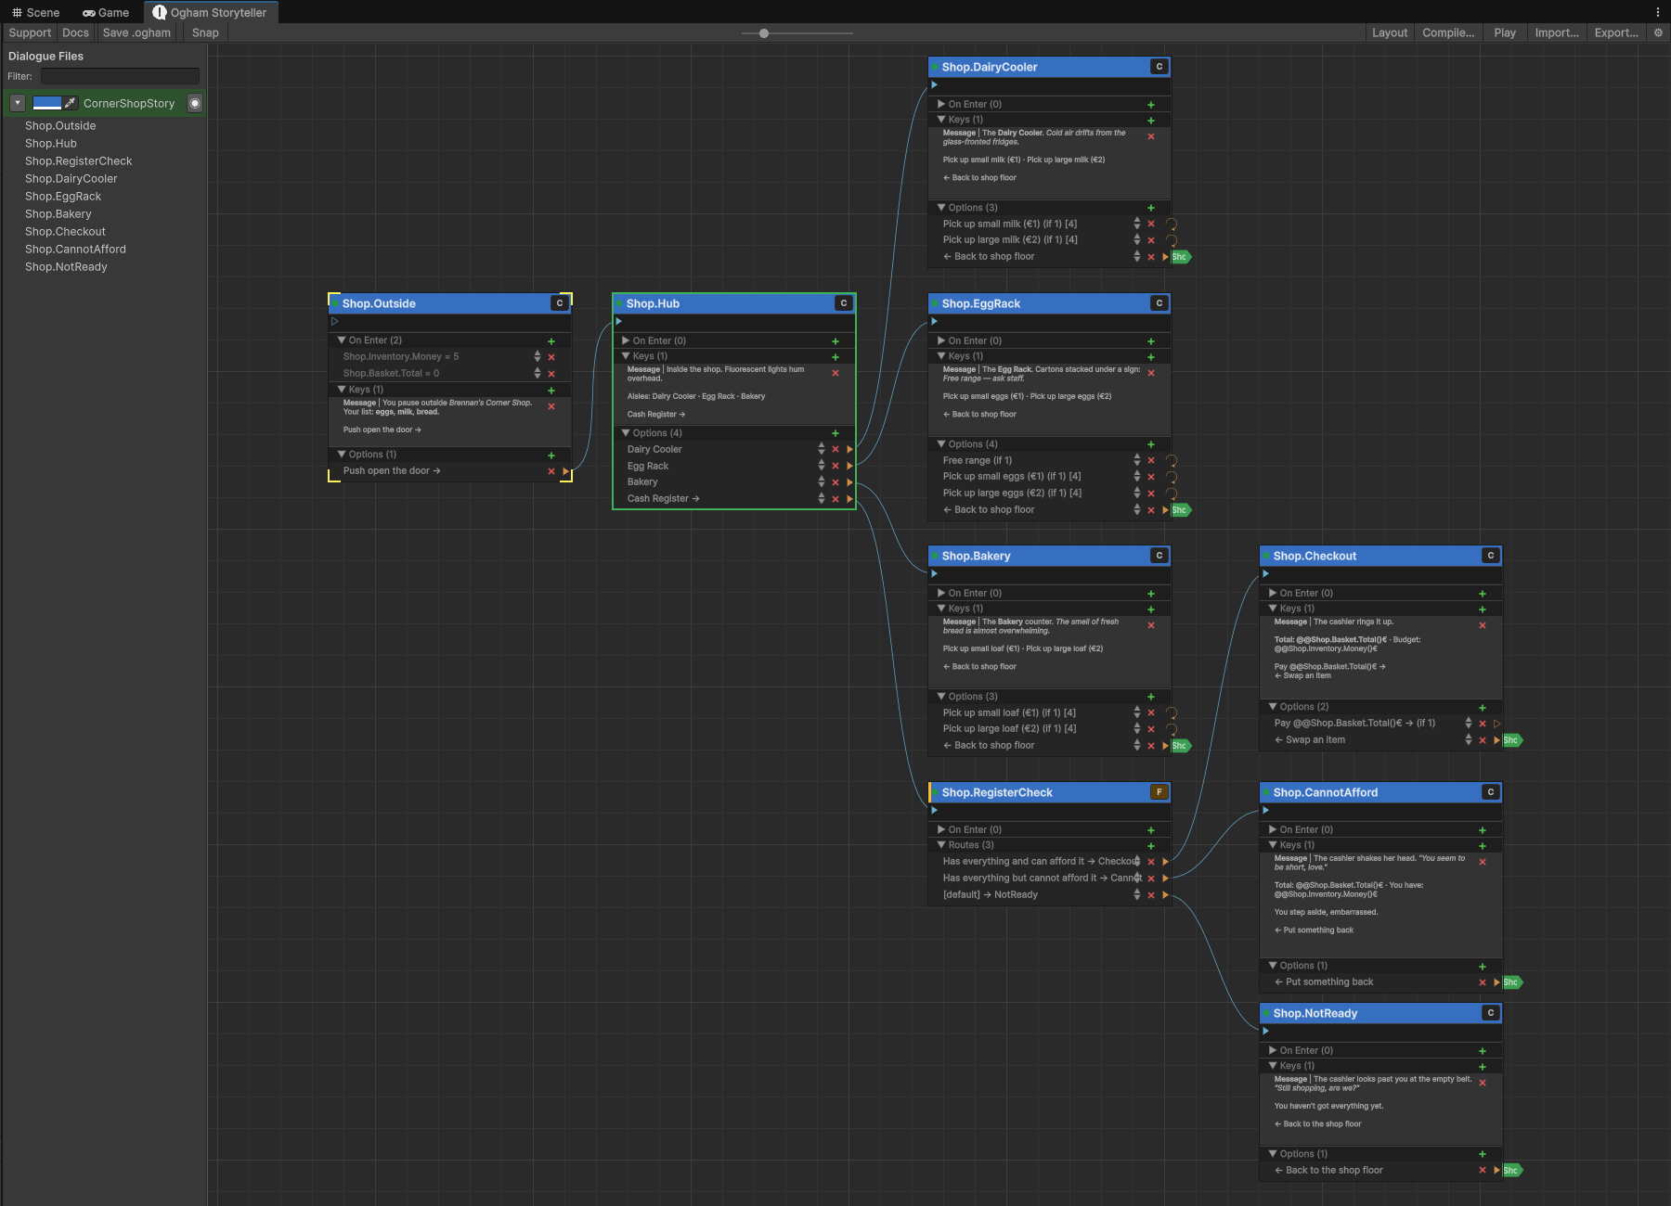Viewport: 1671px width, 1206px height.
Task: Adjust the zoom slider handle in the toolbar
Action: point(764,33)
